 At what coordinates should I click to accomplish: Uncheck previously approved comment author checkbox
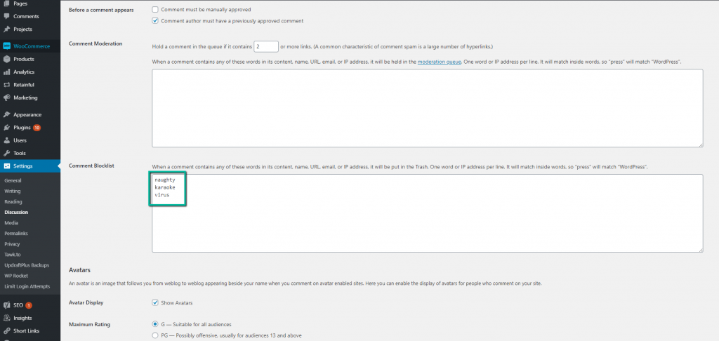pyautogui.click(x=155, y=20)
